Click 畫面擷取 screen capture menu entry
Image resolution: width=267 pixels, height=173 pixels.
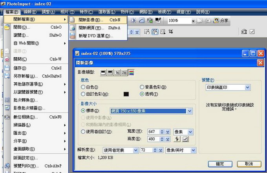point(36,149)
